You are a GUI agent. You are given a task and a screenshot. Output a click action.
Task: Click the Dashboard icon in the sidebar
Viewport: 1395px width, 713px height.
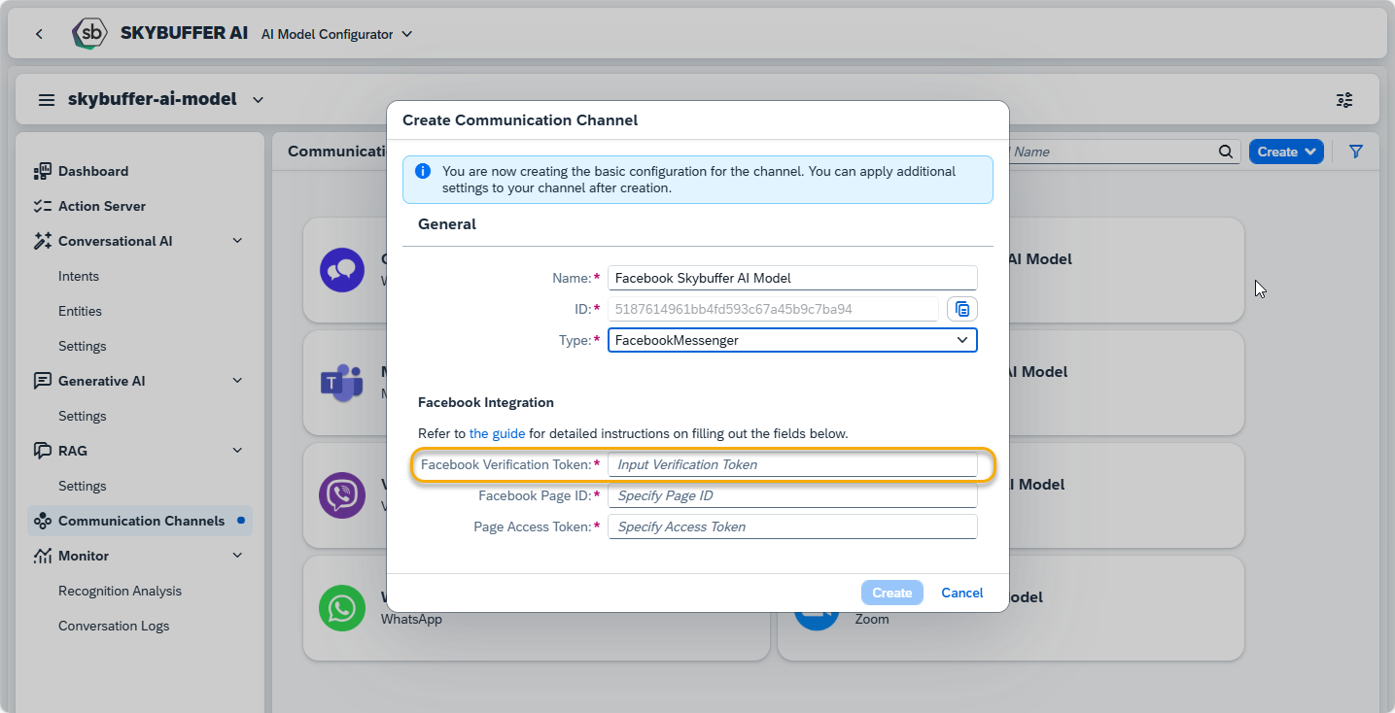click(42, 171)
